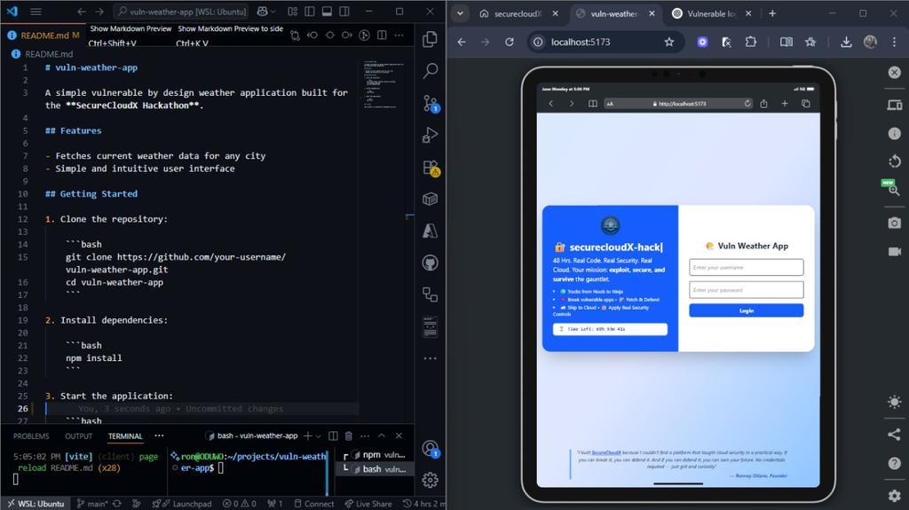Close the device simulator panel
Viewport: 909px width, 510px height.
(x=895, y=72)
